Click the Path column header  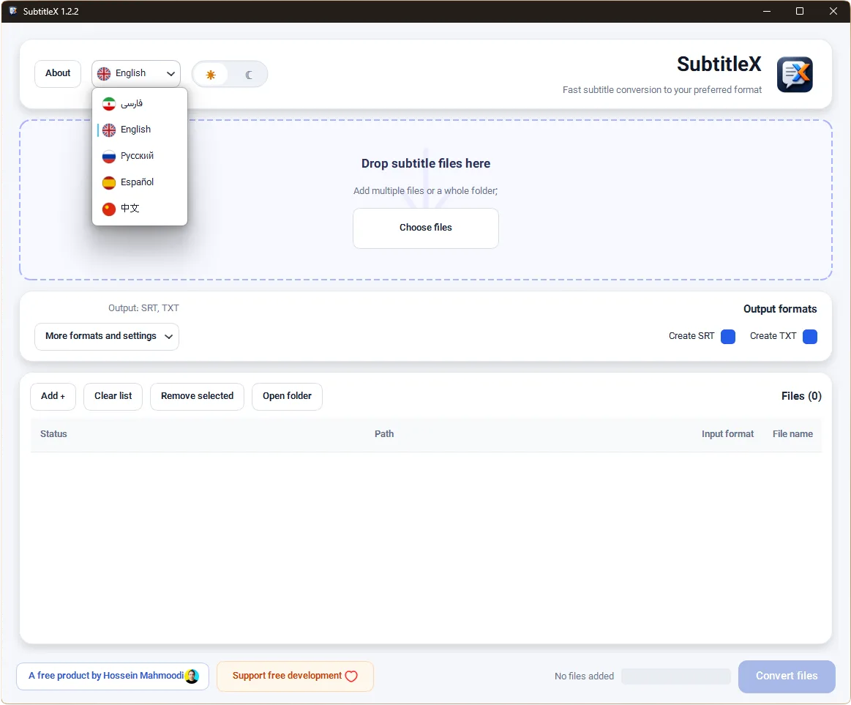click(x=384, y=434)
